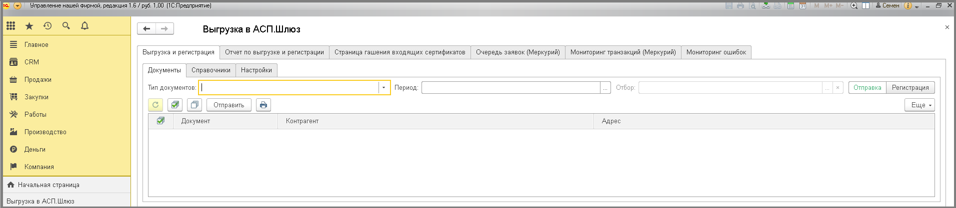This screenshot has height=208, width=956.
Task: Click into the Период input field
Action: tap(511, 88)
